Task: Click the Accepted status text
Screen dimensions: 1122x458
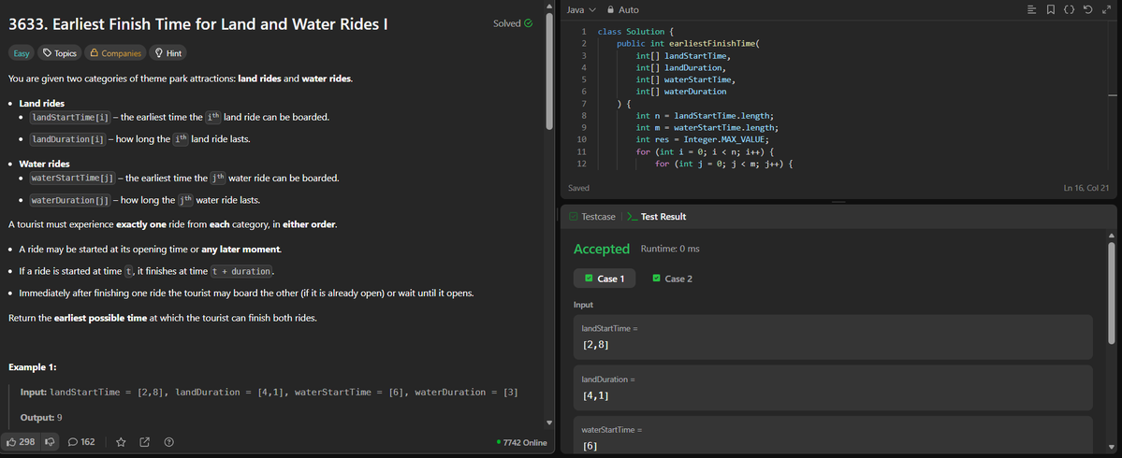Action: [601, 249]
